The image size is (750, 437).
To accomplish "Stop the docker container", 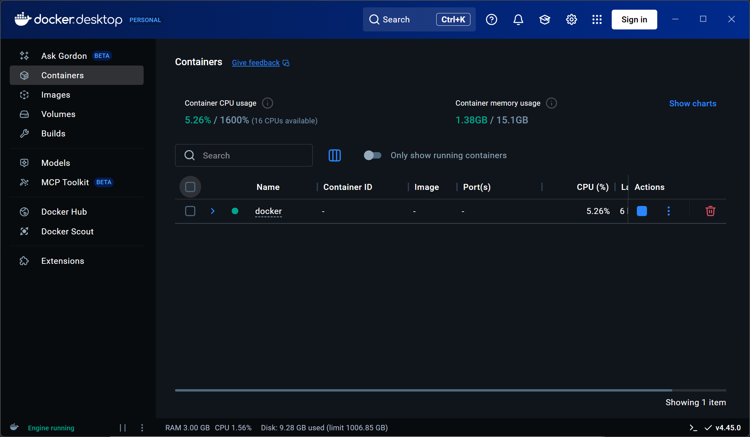I will point(642,211).
